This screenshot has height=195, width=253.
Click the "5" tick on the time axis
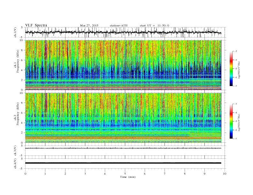tap(125, 174)
